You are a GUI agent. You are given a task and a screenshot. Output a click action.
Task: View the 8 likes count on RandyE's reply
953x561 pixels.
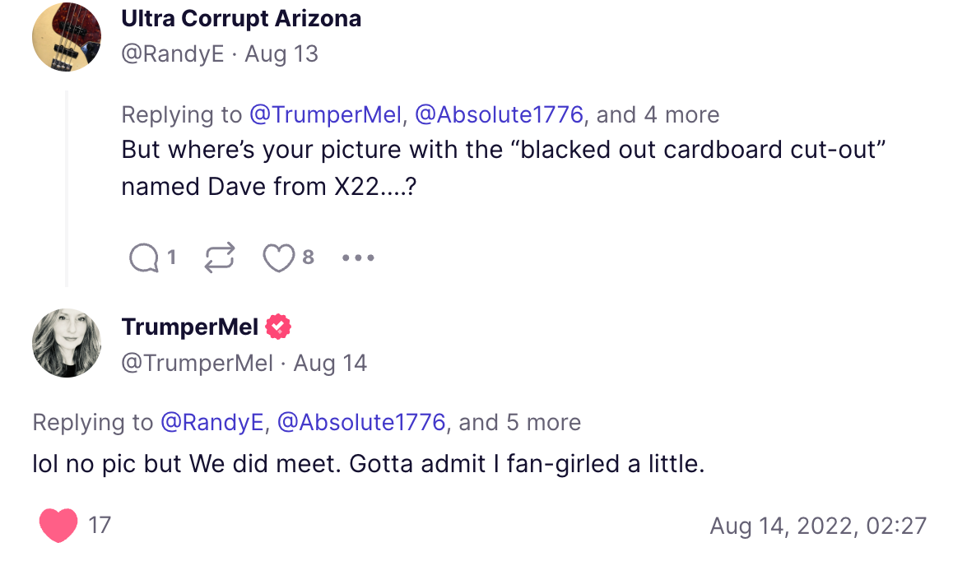308,257
